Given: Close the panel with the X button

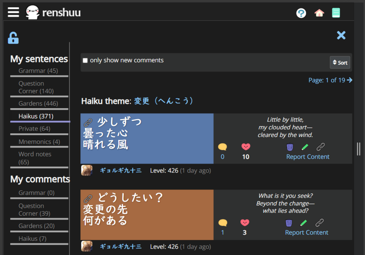Looking at the screenshot, I should [341, 35].
